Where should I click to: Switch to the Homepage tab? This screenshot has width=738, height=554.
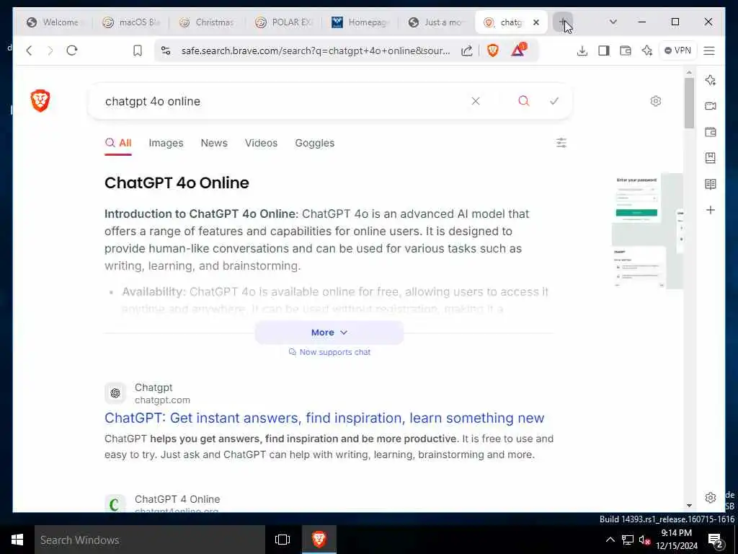pos(360,22)
